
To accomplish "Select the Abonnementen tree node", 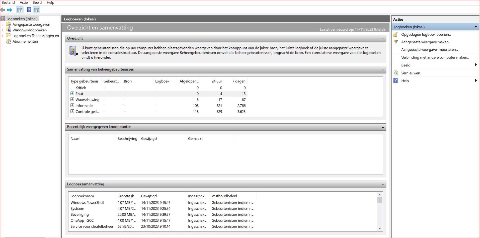I will pos(25,41).
